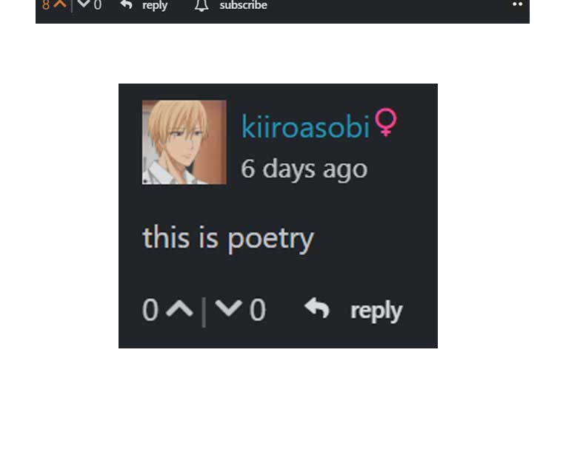
Task: Open the '6 days ago' timestamp permalink
Action: click(x=304, y=169)
